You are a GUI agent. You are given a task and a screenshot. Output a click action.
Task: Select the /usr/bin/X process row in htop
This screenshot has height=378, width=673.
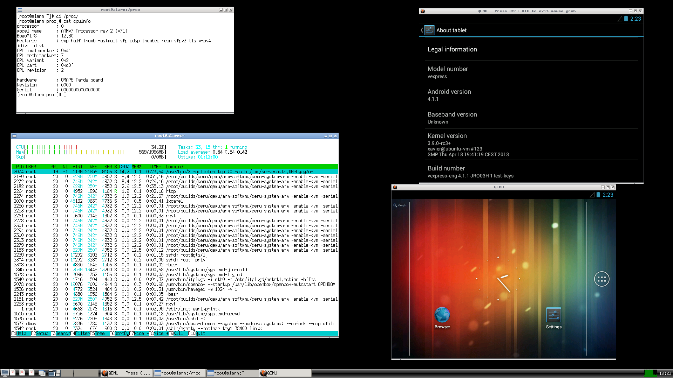[175, 172]
